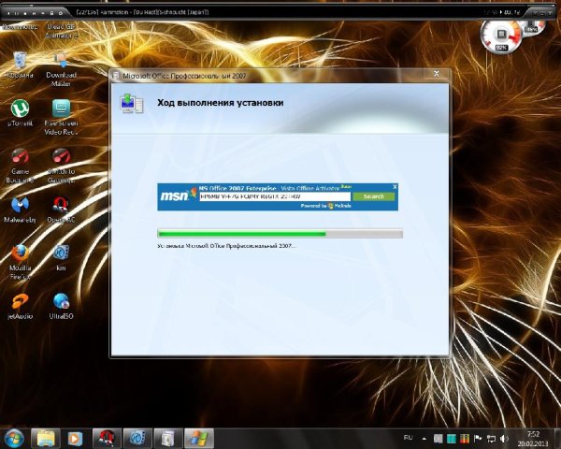Switch to the red Opera taskbar button
This screenshot has height=449, width=561.
(107, 439)
